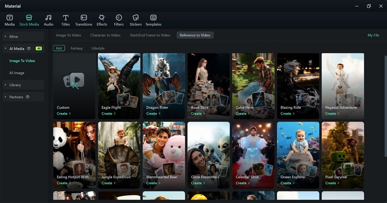Viewport: 387px width, 203px height.
Task: Open the Jungle Expedition template thumbnail
Action: pos(119,155)
